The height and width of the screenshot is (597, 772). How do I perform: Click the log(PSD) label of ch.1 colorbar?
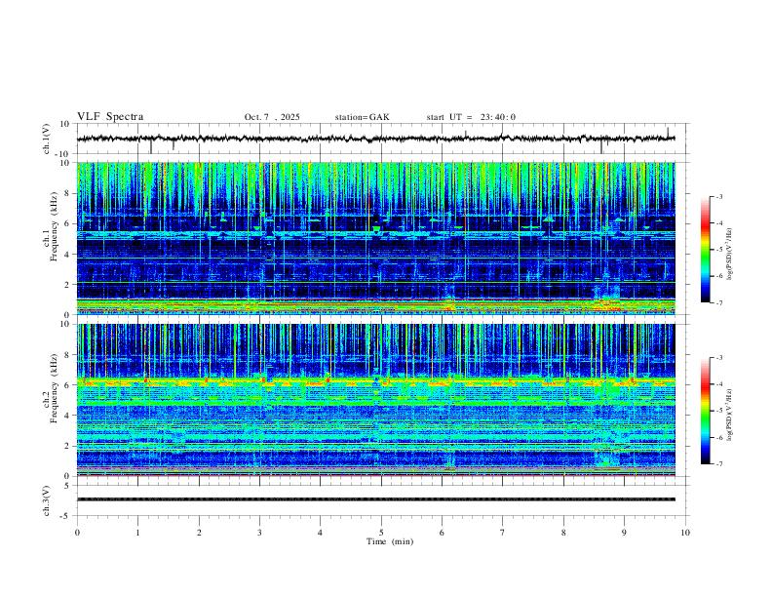point(730,254)
